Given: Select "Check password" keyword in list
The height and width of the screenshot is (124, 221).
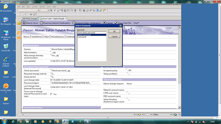Looking at the screenshot, I should tap(92, 35).
